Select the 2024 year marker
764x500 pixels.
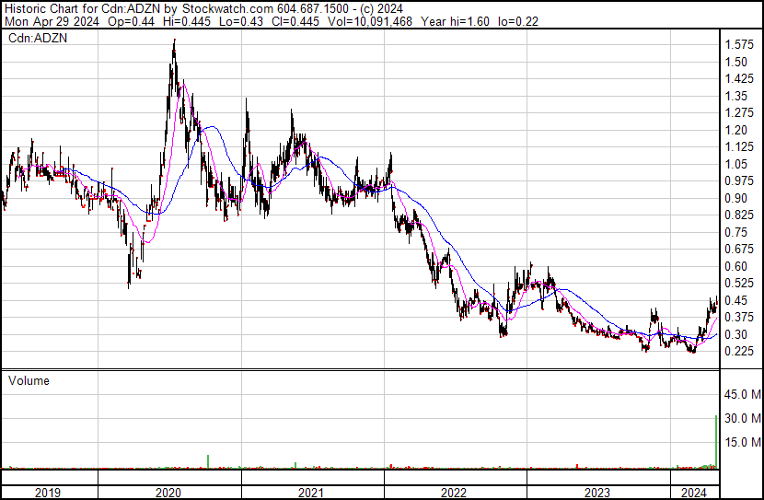click(x=692, y=493)
